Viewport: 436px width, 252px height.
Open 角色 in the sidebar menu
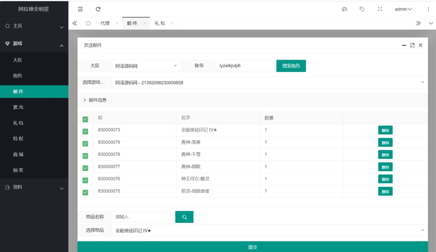click(x=18, y=76)
